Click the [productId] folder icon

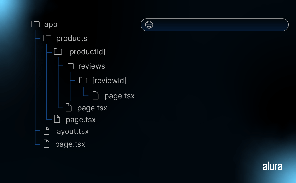pos(58,52)
